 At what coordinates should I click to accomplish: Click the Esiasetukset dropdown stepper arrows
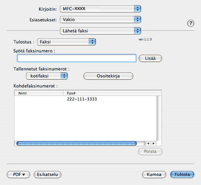[x=137, y=20]
